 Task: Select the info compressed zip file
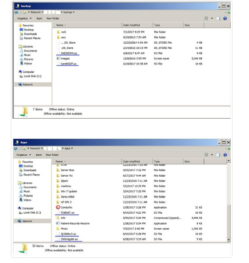61,218
